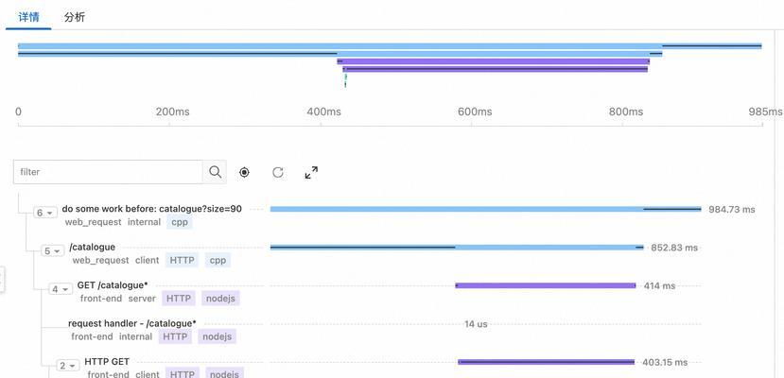This screenshot has height=378, width=784.
Task: Collapse the HTTP GET node labeled 2
Action: 68,366
